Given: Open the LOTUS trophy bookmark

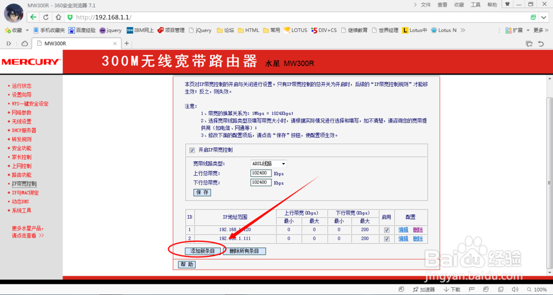Looking at the screenshot, I should pyautogui.click(x=295, y=30).
